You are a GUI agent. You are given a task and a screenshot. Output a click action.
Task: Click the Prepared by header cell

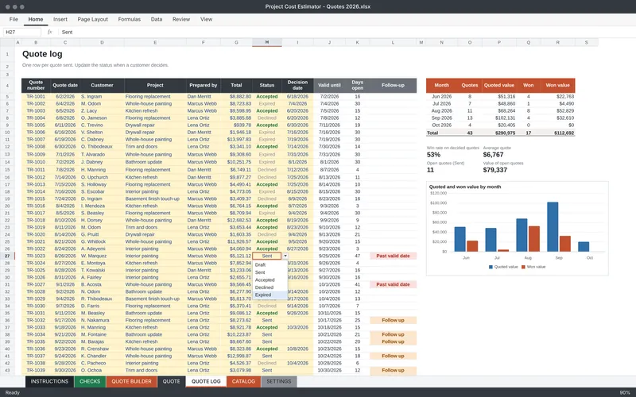204,85
